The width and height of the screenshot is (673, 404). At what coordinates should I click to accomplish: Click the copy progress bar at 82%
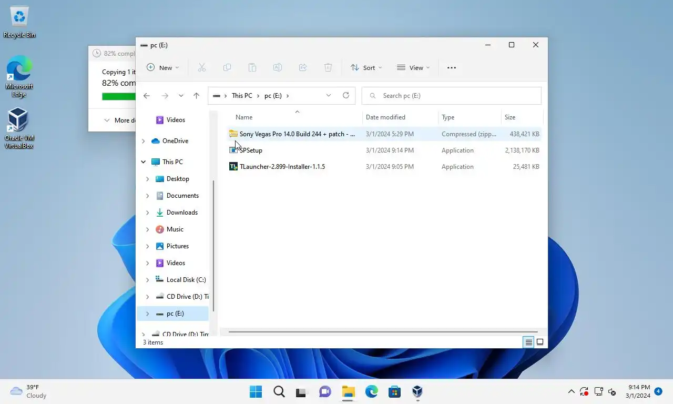[x=119, y=96]
